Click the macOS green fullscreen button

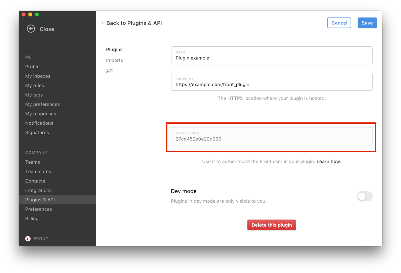37,14
